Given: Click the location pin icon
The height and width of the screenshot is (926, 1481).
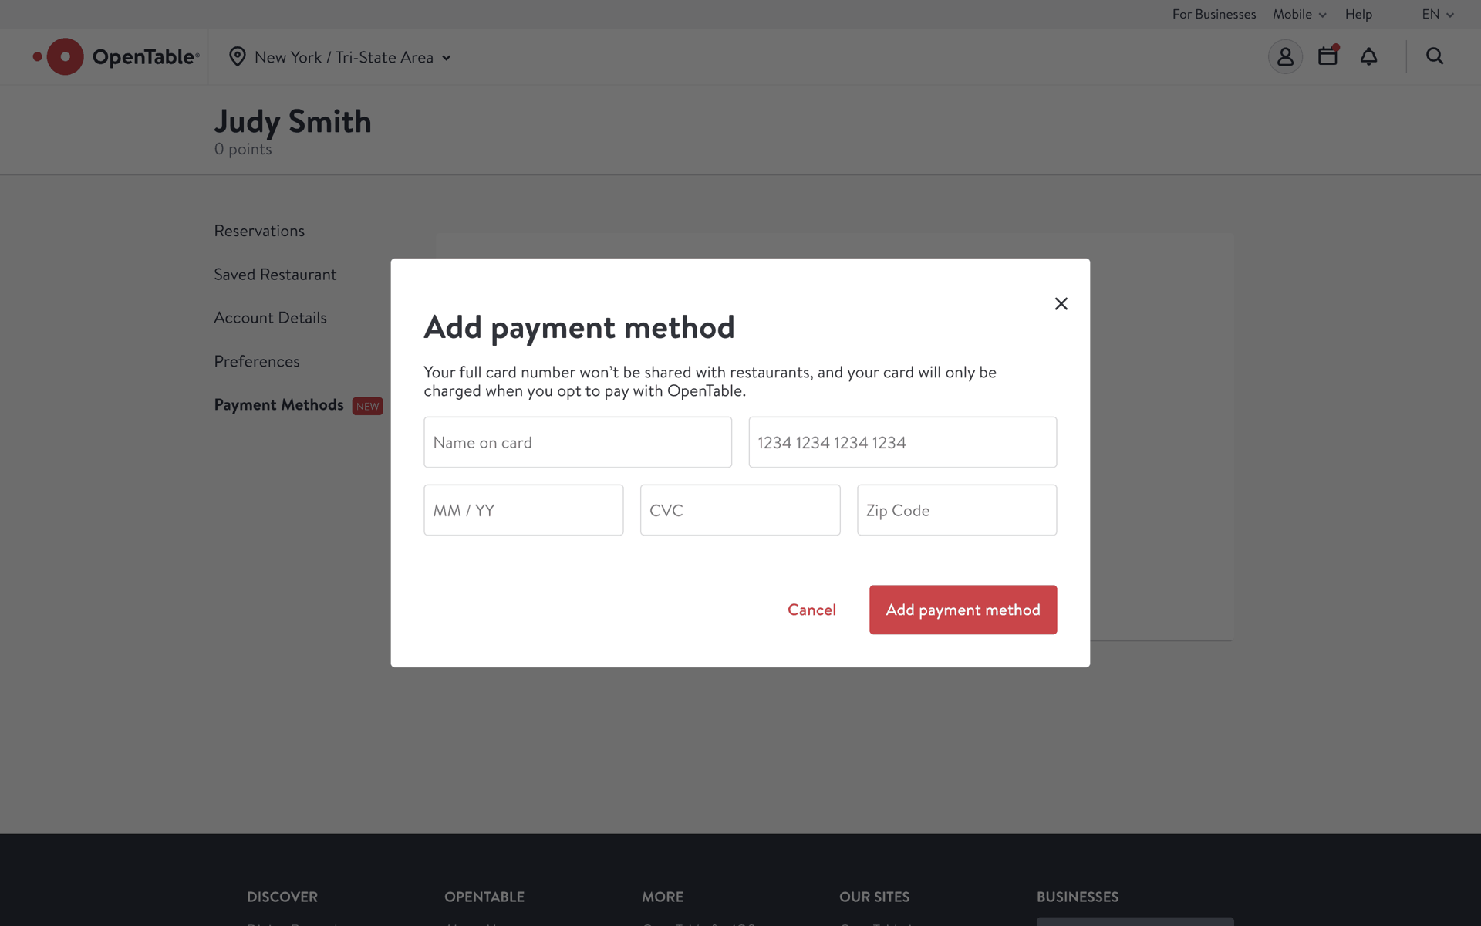Looking at the screenshot, I should [x=237, y=56].
